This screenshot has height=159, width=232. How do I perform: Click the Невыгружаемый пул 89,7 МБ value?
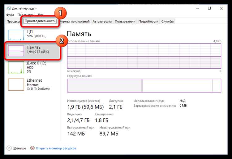point(109,134)
